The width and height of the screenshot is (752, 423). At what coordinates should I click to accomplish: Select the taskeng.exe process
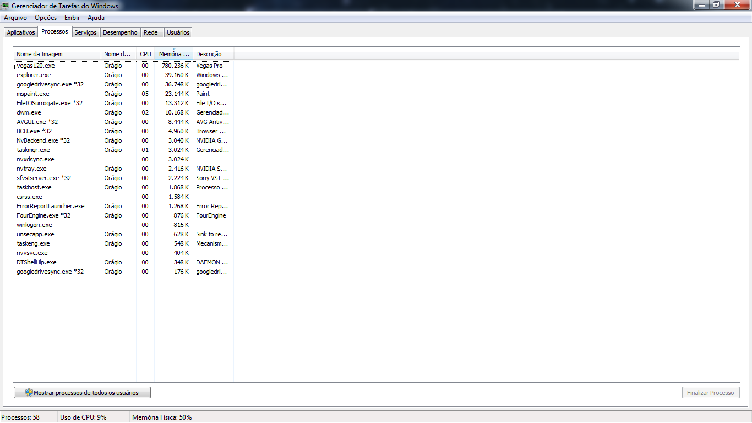123,243
